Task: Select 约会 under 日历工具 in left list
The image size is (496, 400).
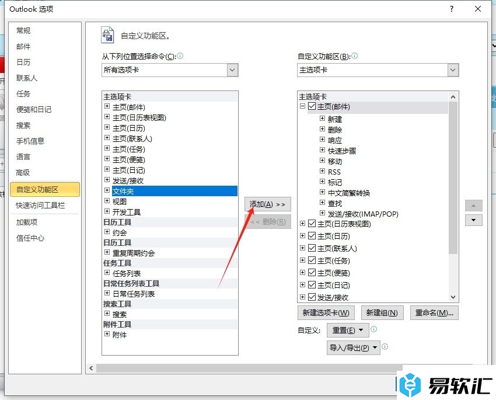Action: (120, 232)
